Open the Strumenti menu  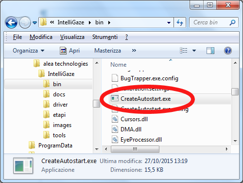[x=105, y=37]
